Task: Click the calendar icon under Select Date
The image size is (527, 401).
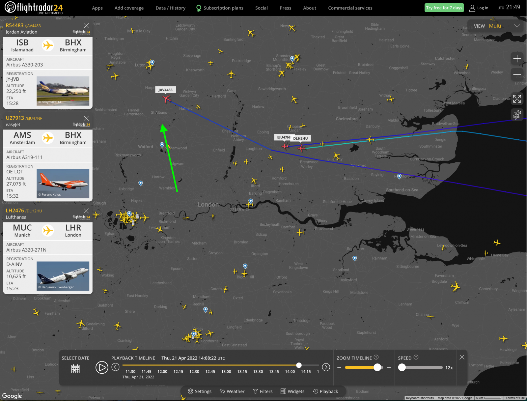Action: tap(75, 369)
